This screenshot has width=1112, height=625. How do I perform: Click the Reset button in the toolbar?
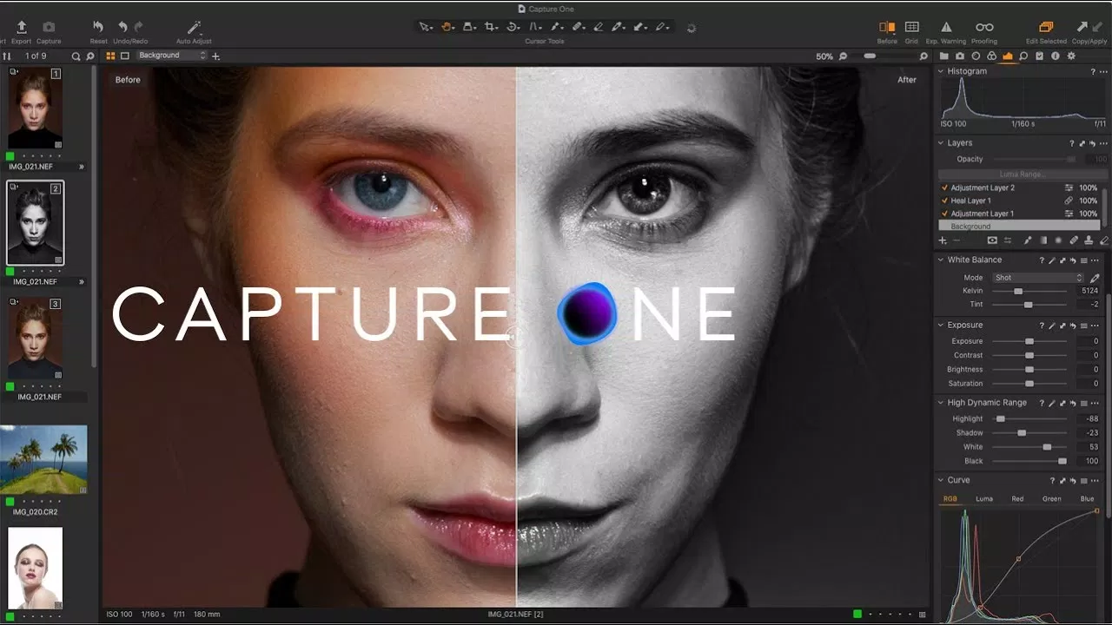click(x=98, y=24)
